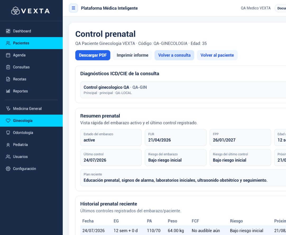Viewport: 286px width, 235px height.
Task: Toggle the sidebar with the hamburger menu button
Action: [73, 8]
